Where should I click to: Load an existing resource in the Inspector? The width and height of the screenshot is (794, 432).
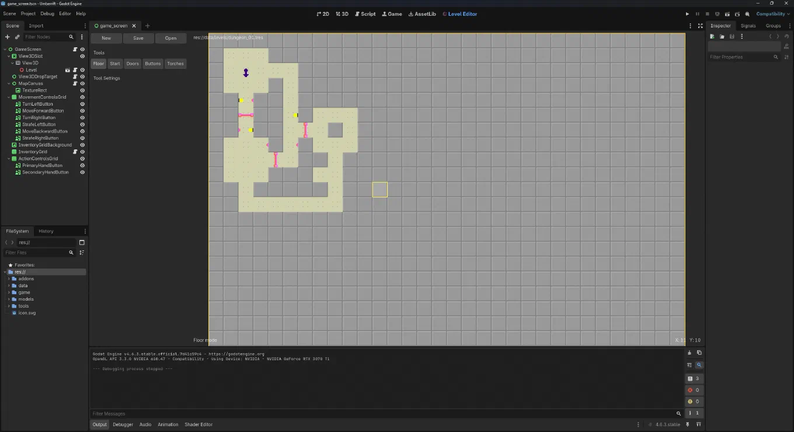click(x=722, y=36)
